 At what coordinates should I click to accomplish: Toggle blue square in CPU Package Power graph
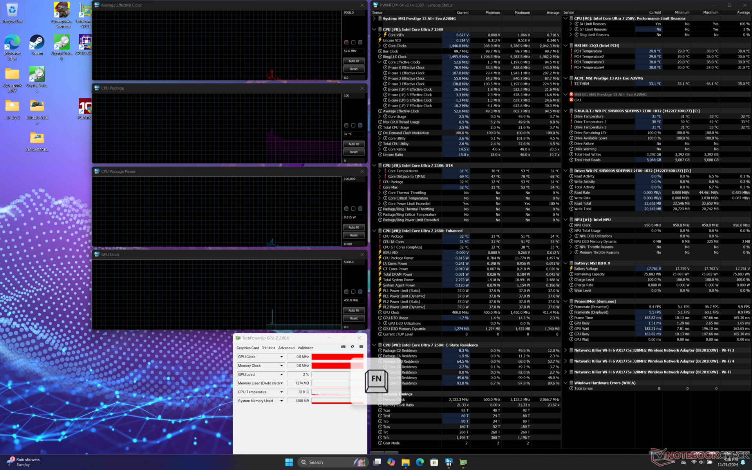tap(360, 209)
